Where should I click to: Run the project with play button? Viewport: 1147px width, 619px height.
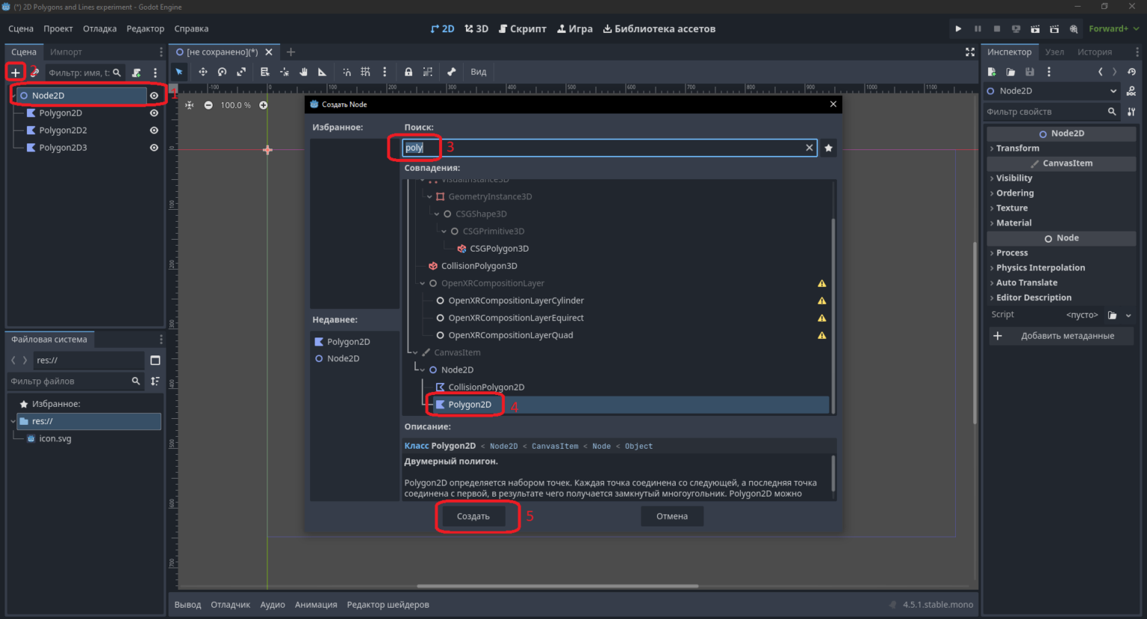point(958,29)
